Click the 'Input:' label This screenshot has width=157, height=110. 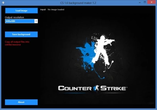(43, 9)
